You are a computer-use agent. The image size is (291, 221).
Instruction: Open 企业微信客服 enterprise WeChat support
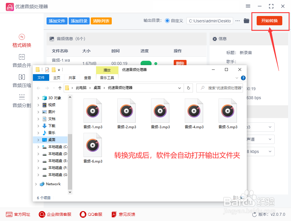[x=55, y=214]
